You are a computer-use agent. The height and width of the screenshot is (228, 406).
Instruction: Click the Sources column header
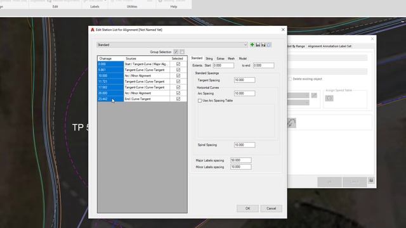(x=147, y=58)
